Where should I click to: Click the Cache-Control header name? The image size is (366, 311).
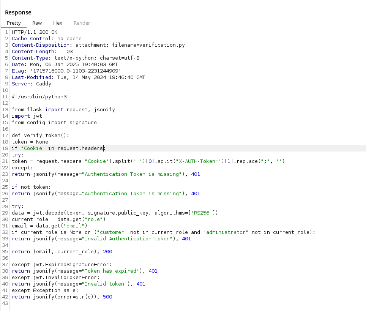(32, 38)
